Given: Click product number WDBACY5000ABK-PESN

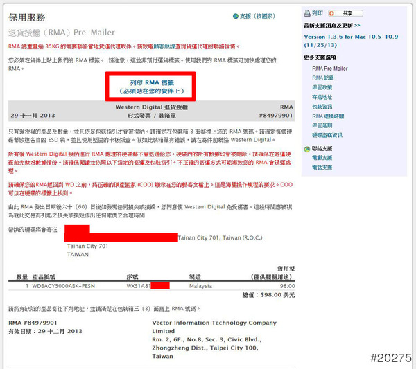Looking at the screenshot, I should pos(63,286).
